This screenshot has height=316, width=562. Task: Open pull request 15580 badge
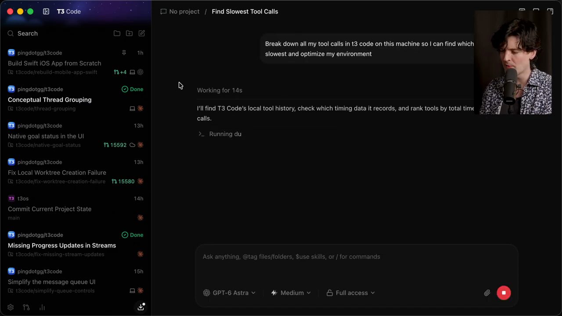pos(123,181)
